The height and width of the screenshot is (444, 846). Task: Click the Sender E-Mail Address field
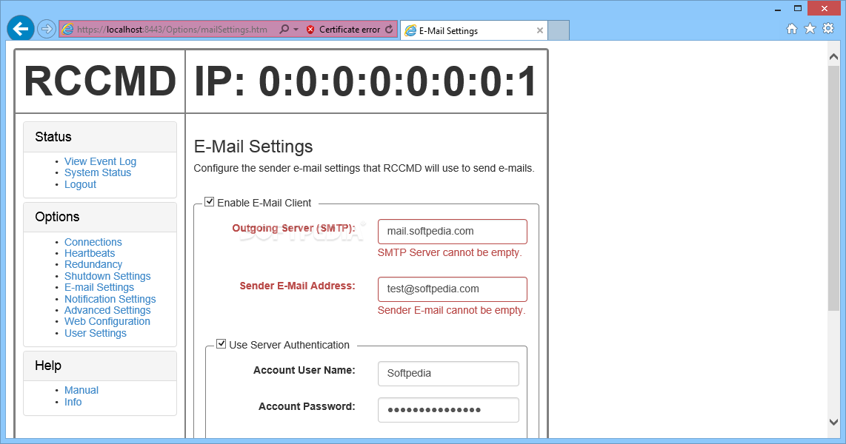point(453,289)
